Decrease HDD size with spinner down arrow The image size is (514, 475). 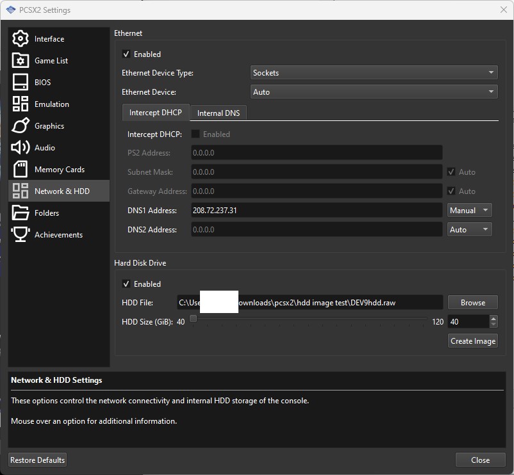493,325
